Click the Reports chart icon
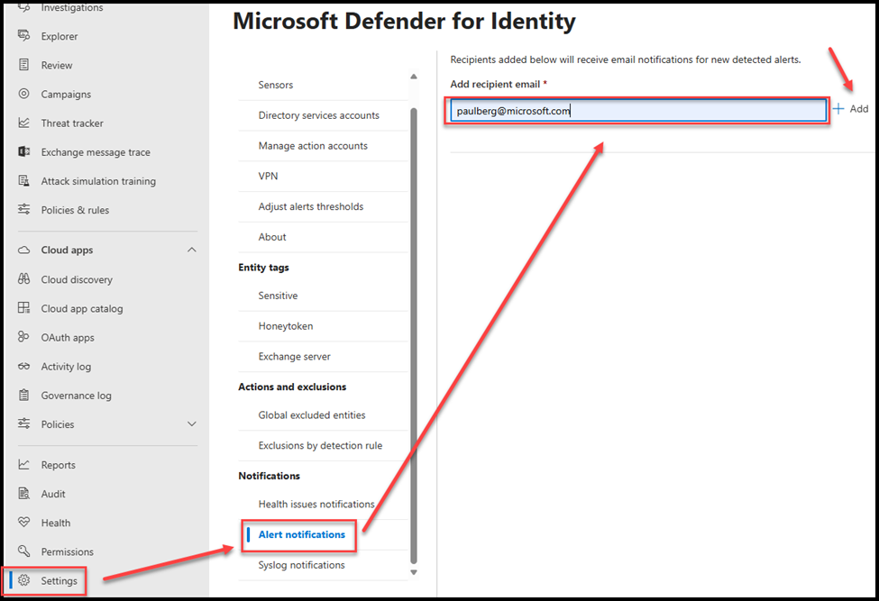Image resolution: width=879 pixels, height=601 pixels. (x=23, y=464)
